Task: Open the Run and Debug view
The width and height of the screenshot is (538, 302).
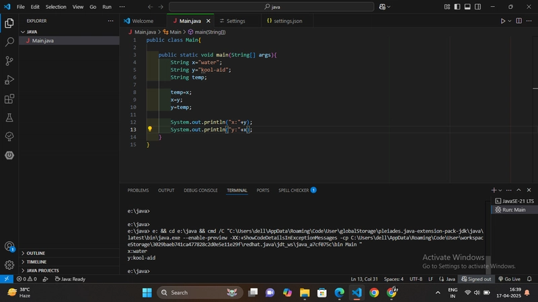Action: tap(9, 79)
